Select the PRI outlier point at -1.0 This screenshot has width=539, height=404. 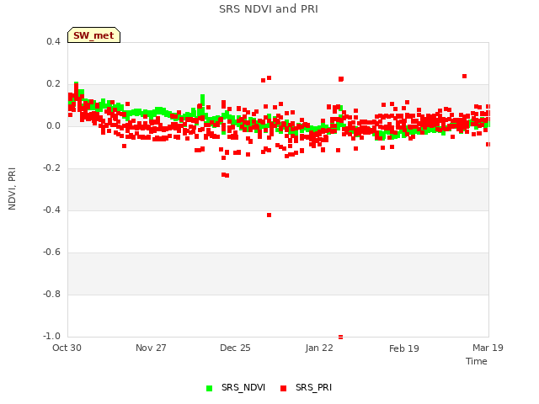340,337
